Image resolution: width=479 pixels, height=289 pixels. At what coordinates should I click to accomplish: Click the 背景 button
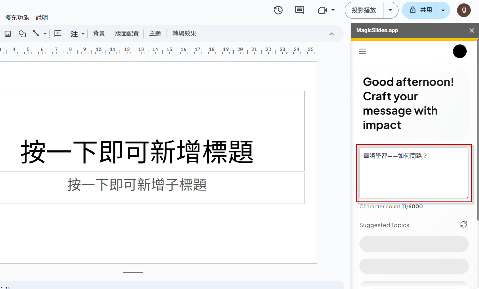(99, 34)
